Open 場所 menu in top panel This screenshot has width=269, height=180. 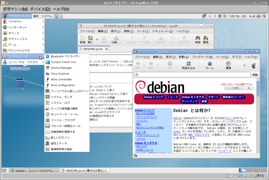[36, 16]
